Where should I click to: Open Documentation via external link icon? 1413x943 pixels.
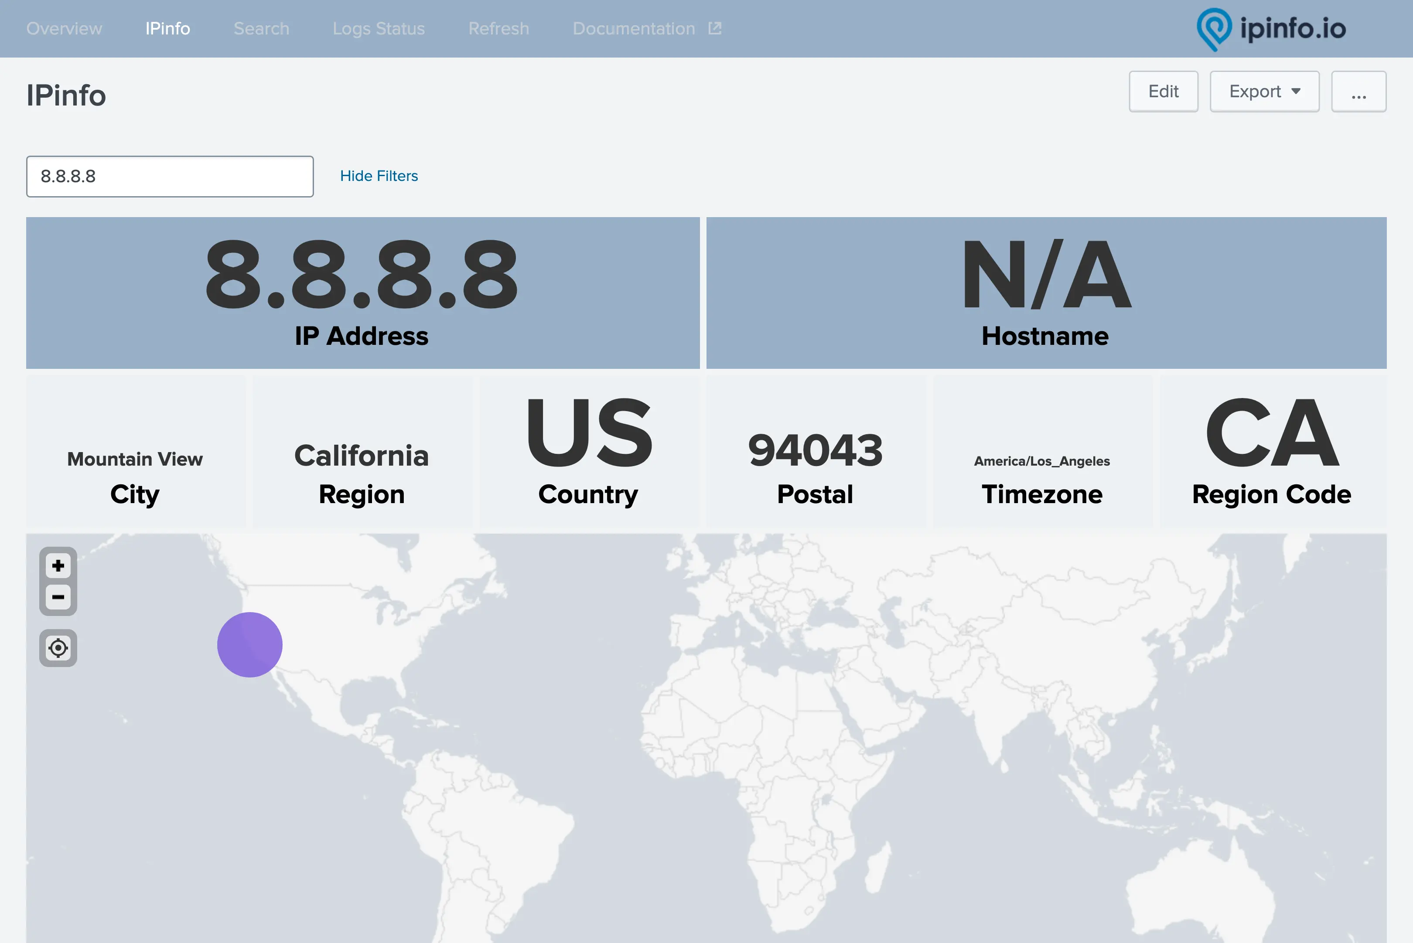tap(715, 27)
